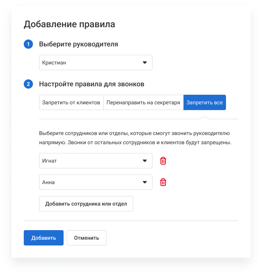Delete the Игнат employee row
This screenshot has height=275, width=262.
coord(163,161)
